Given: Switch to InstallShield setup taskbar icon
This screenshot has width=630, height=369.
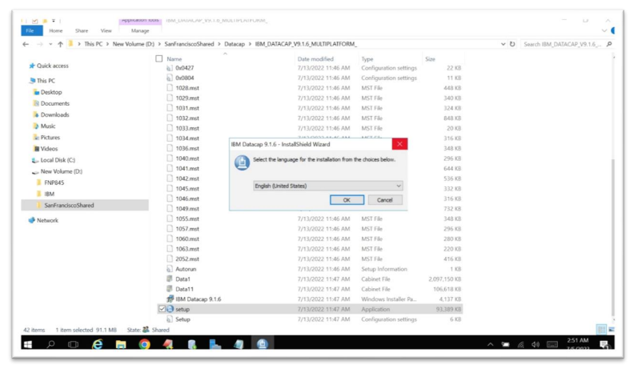Looking at the screenshot, I should click(262, 344).
